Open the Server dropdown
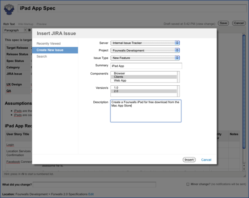This screenshot has width=249, height=198. 145,43
